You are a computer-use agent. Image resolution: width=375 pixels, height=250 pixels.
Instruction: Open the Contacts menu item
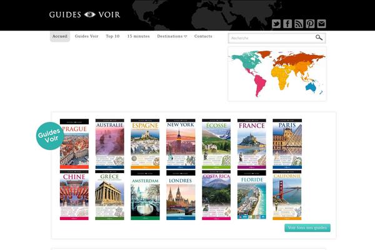(203, 36)
